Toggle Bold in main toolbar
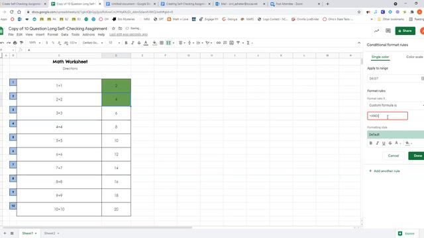Viewport: 424px width, 238px height. click(x=126, y=43)
